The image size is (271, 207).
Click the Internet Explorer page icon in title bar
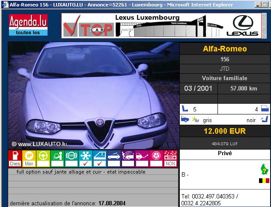(5, 5)
